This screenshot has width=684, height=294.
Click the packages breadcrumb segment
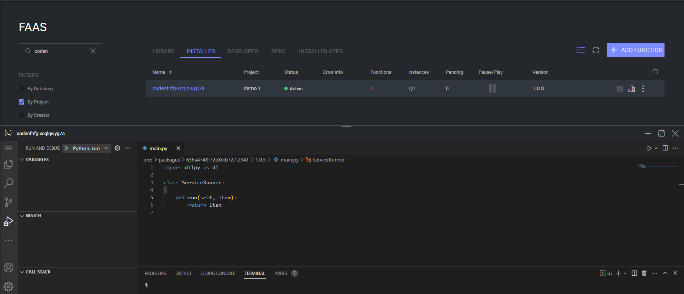(169, 160)
